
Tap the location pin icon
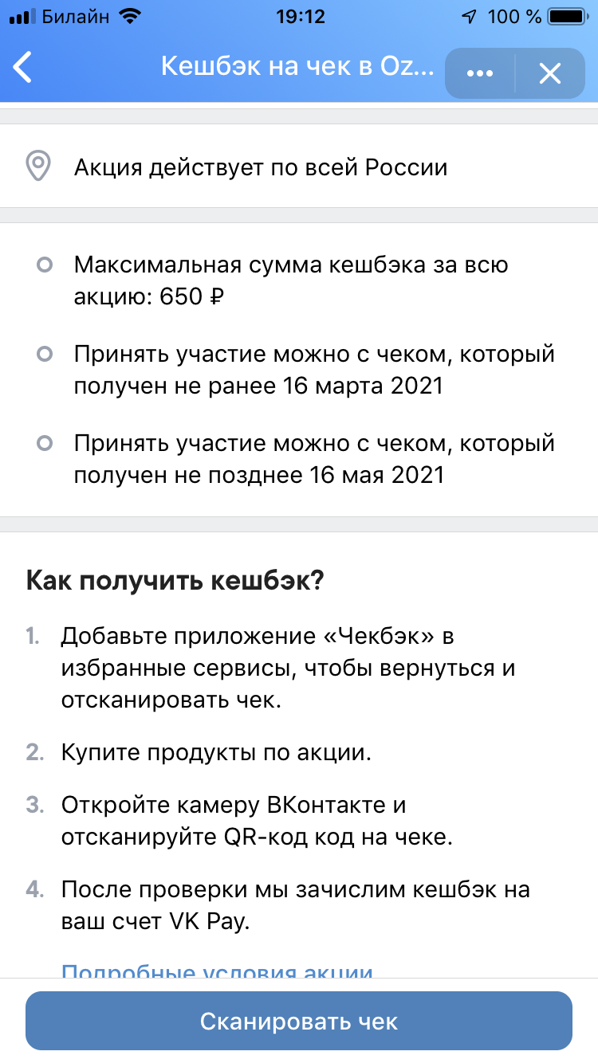38,167
